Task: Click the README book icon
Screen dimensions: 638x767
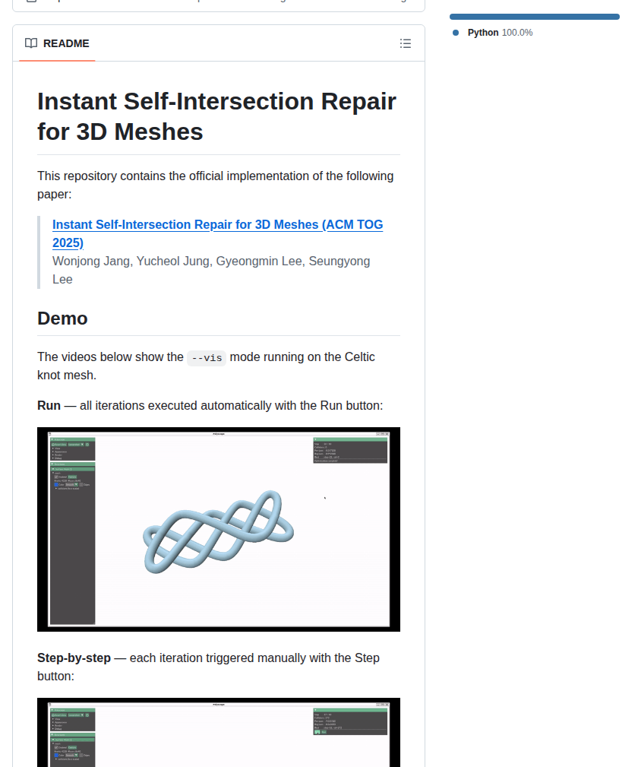Action: [31, 43]
